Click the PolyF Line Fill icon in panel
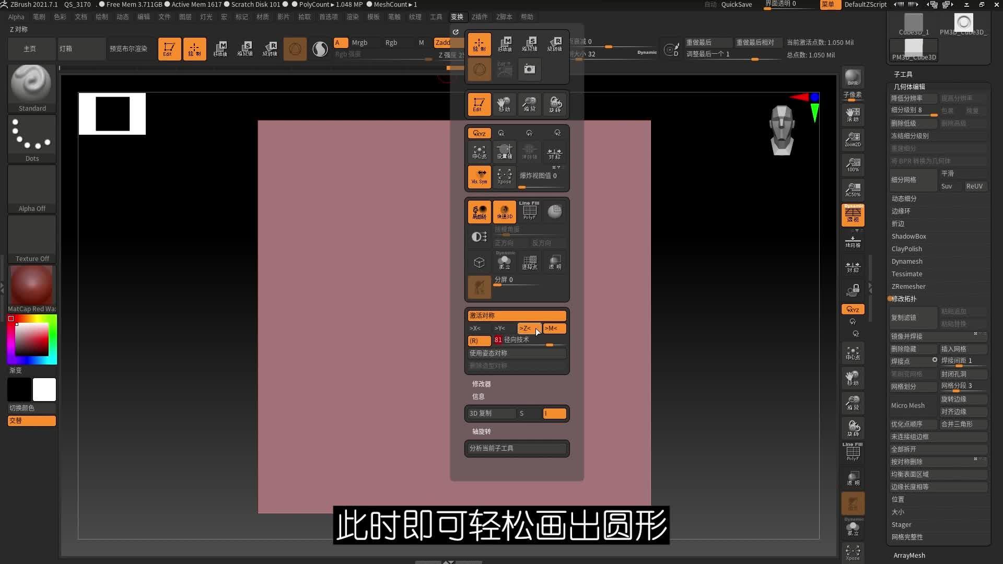 [529, 211]
